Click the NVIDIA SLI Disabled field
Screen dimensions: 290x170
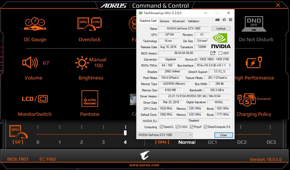tap(194, 121)
